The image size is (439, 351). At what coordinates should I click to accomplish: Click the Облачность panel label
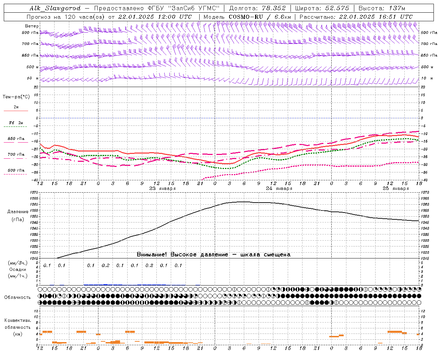tap(17, 297)
